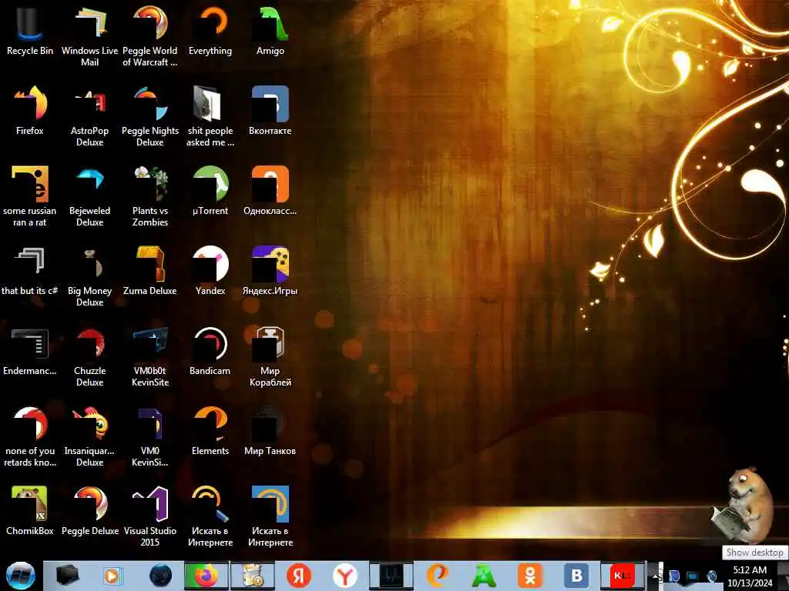Click the Peggle Deluxe desktop shortcut
Image resolution: width=789 pixels, height=591 pixels.
(89, 511)
